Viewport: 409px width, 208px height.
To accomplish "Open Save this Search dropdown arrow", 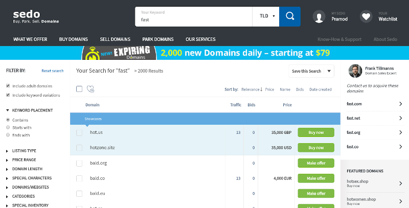I will click(329, 71).
